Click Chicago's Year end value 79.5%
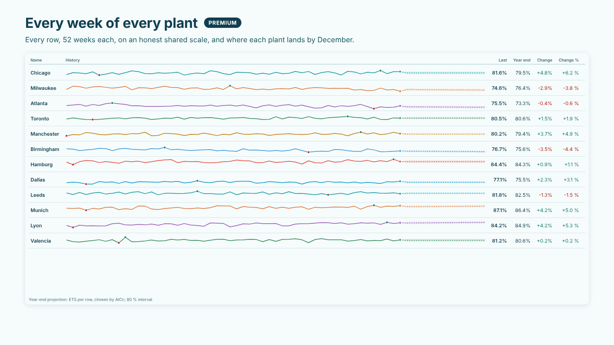This screenshot has height=345, width=614. (523, 73)
